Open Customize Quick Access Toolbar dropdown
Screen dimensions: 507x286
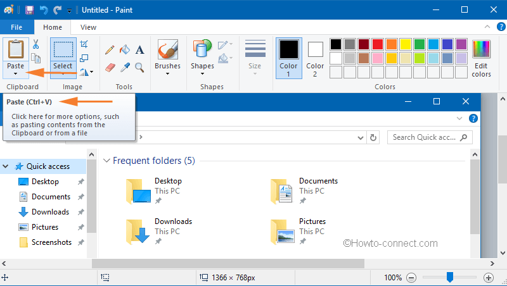[x=69, y=11]
